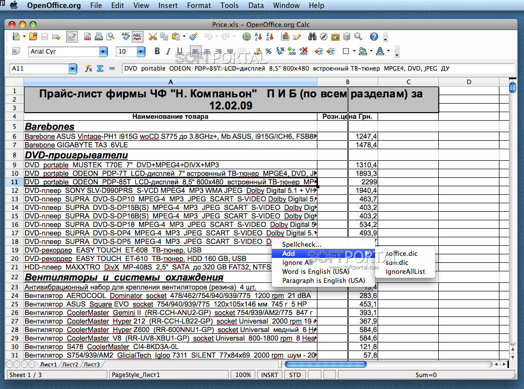524x389 pixels.
Task: Toggle the Edit File mode icon
Action: 72,37
